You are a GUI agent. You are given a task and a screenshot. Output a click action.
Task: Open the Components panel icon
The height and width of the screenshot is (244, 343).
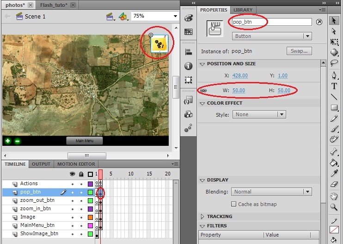point(188,114)
